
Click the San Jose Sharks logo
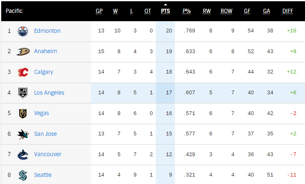[23, 134]
